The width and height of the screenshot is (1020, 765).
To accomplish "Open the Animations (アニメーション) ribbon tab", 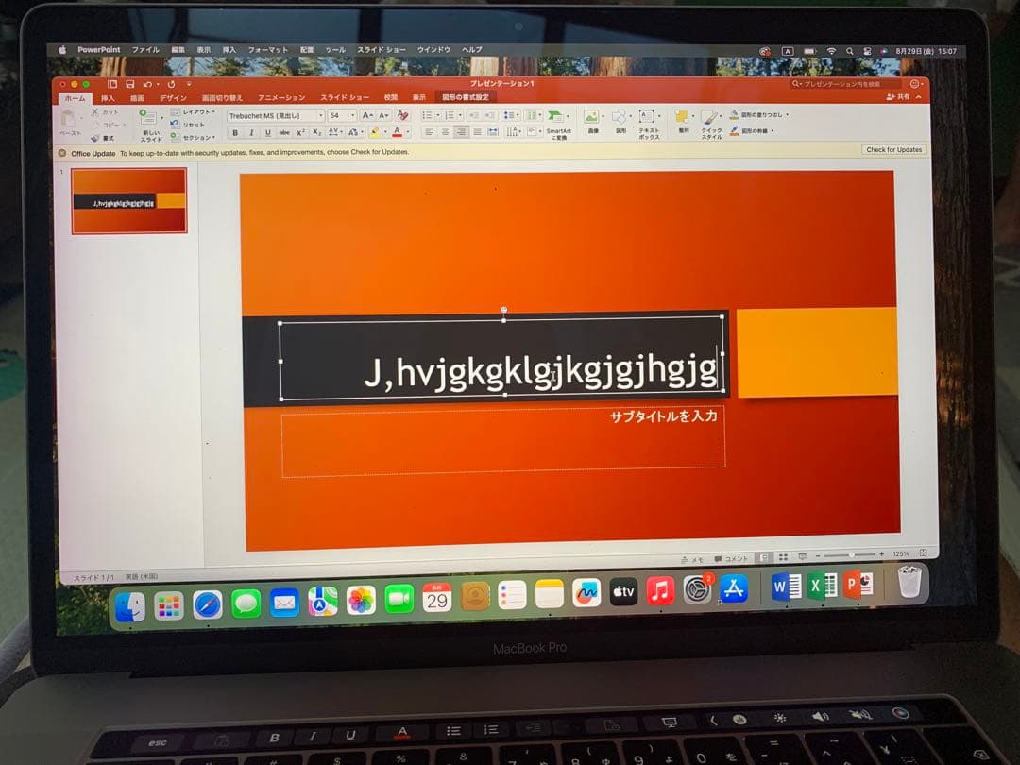I will tap(281, 98).
